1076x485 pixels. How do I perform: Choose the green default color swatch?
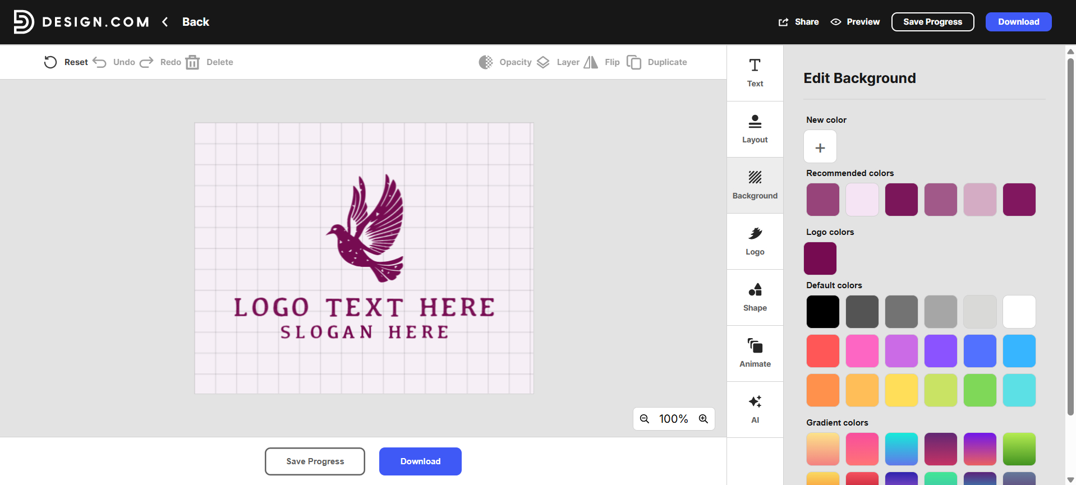click(x=980, y=390)
